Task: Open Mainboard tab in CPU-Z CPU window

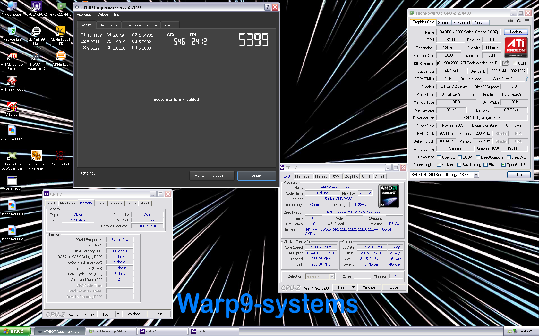Action: (303, 177)
